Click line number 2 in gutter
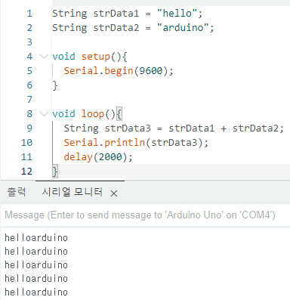 [x=29, y=28]
